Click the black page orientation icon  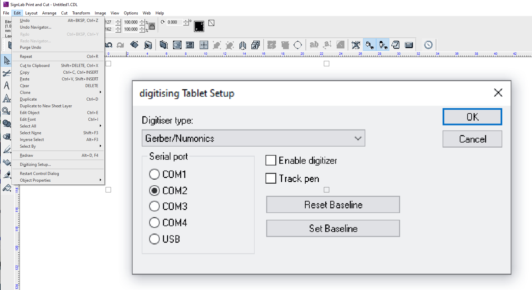tap(199, 26)
